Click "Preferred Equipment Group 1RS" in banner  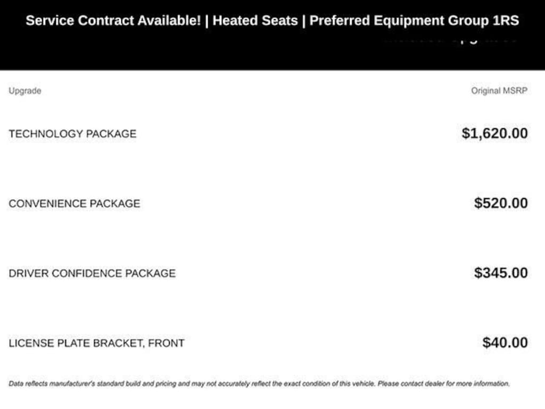414,21
